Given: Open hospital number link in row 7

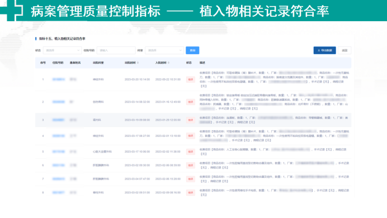Looking at the screenshot, I should click(x=59, y=179).
